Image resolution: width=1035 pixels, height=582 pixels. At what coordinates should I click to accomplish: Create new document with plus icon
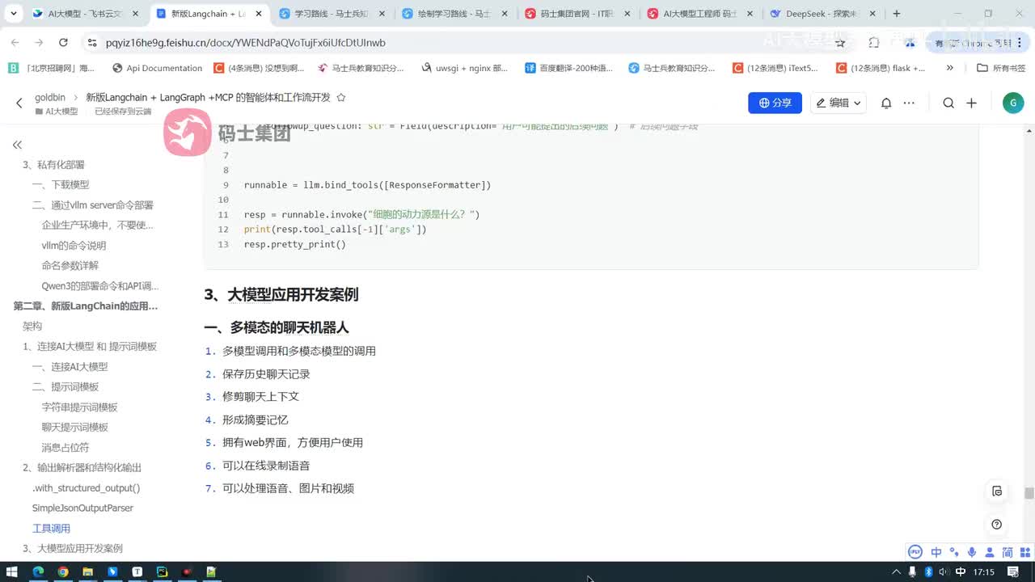coord(972,103)
